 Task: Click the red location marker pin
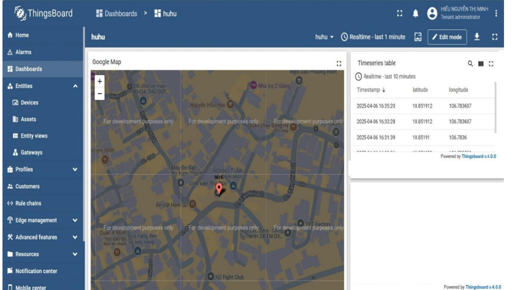[219, 189]
